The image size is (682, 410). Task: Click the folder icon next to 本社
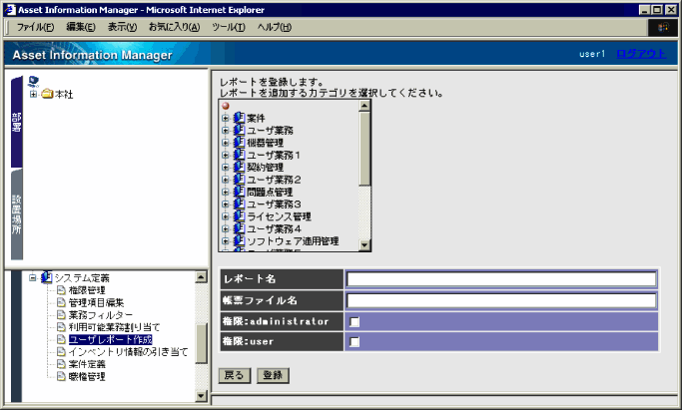[47, 94]
